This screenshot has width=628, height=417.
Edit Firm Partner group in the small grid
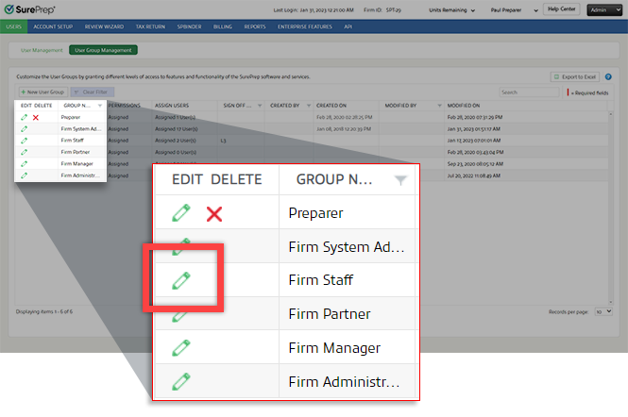pyautogui.click(x=24, y=152)
